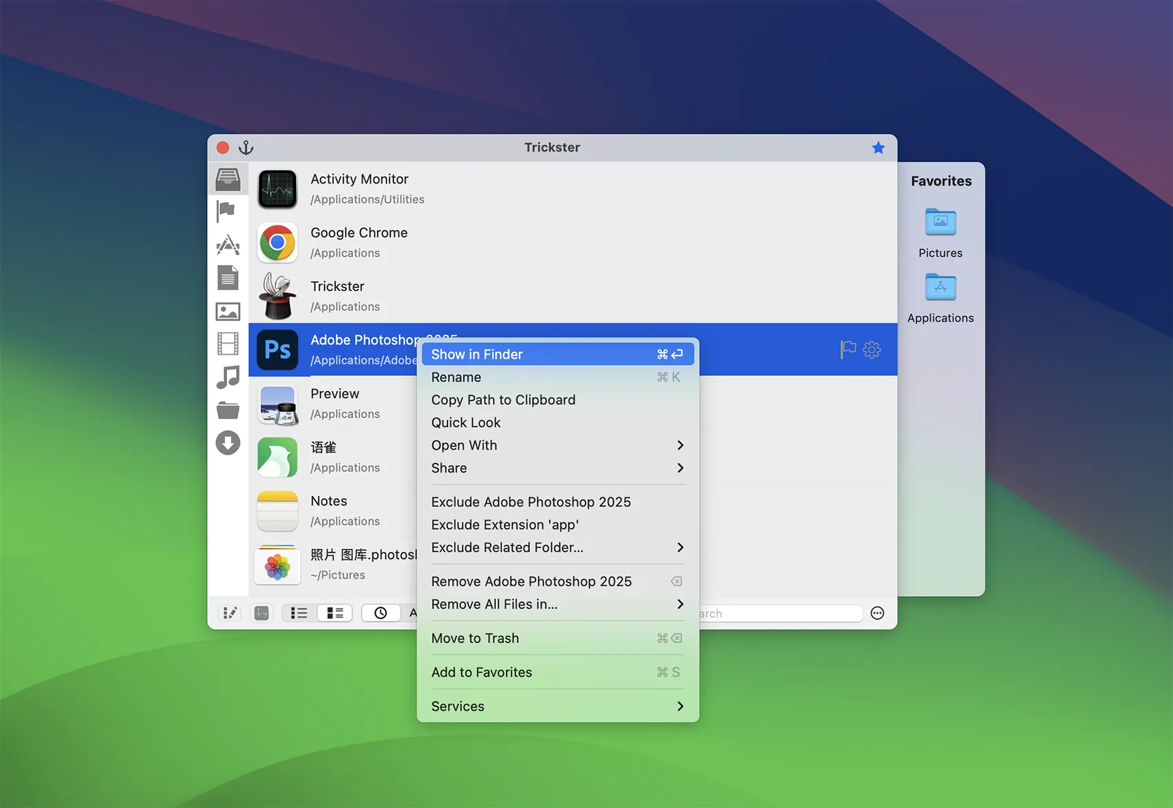Expand the Services submenu

558,706
